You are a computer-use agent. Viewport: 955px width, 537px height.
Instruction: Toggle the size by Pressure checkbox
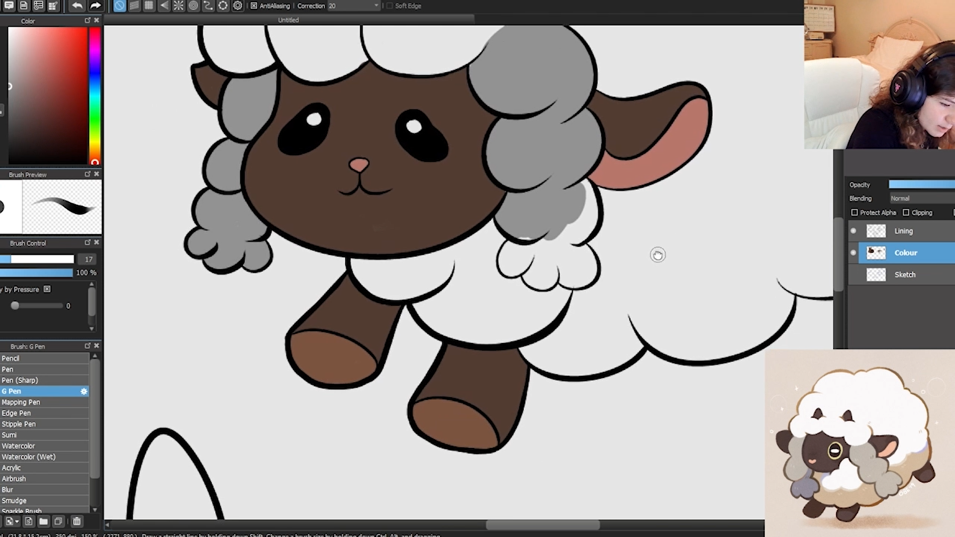(x=47, y=289)
